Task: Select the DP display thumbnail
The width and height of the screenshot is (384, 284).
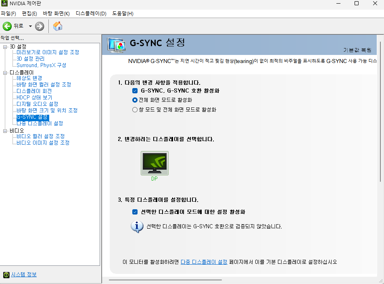Action: [154, 163]
